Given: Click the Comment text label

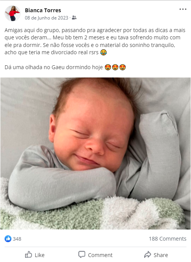Looking at the screenshot, I should [100, 255].
